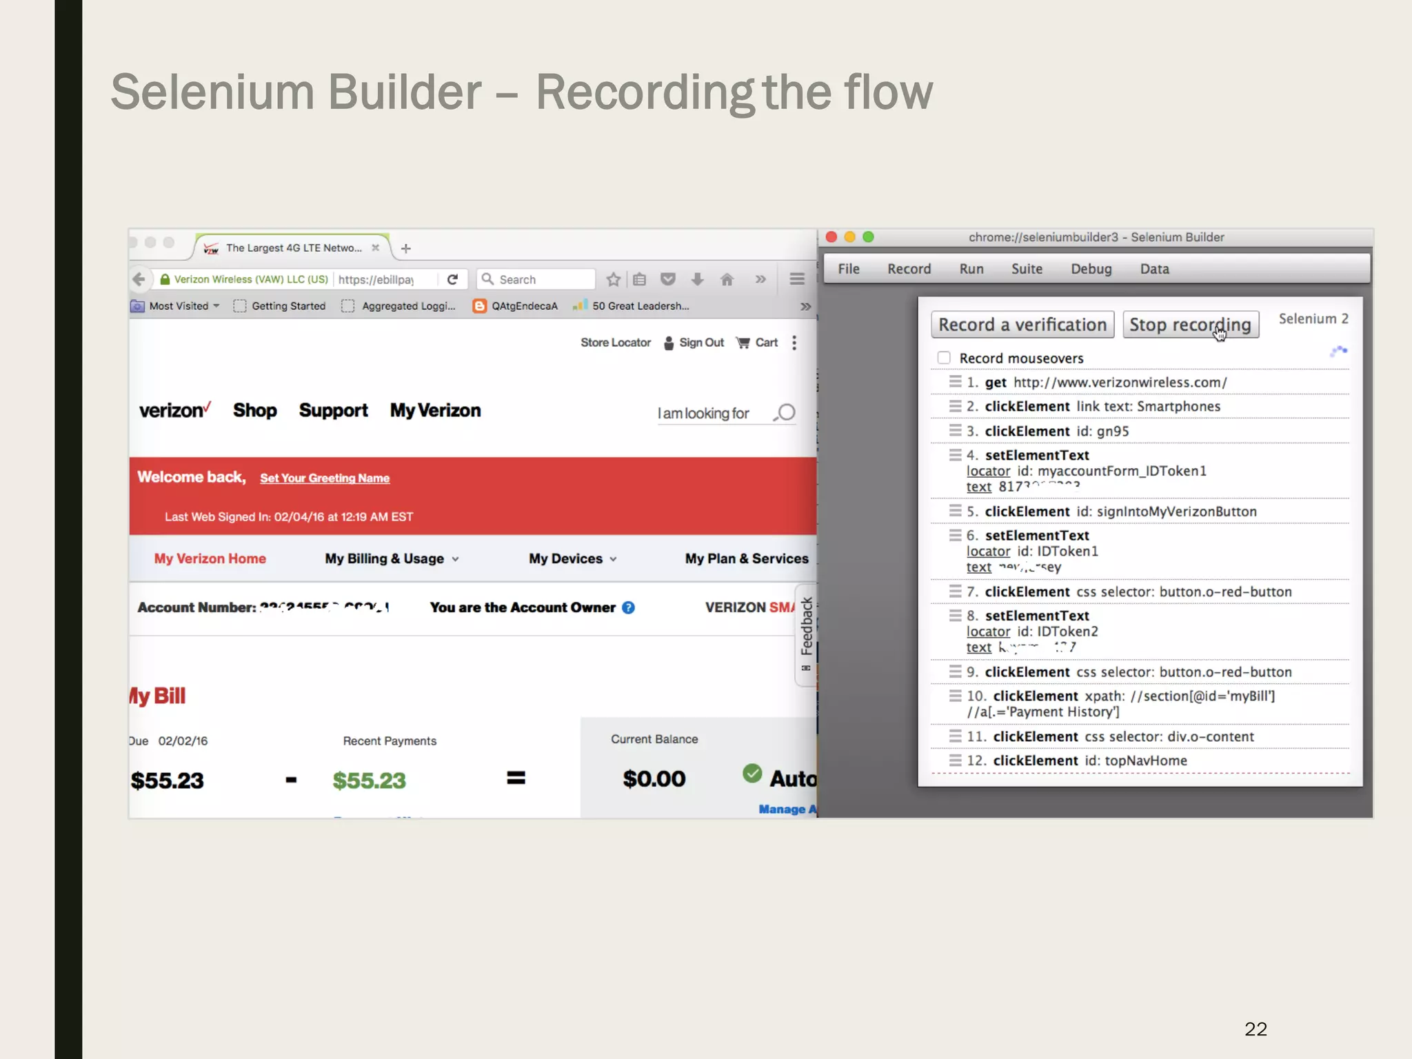The image size is (1412, 1059).
Task: Open bookmarks list icon in Firefox toolbar
Action: 640,279
